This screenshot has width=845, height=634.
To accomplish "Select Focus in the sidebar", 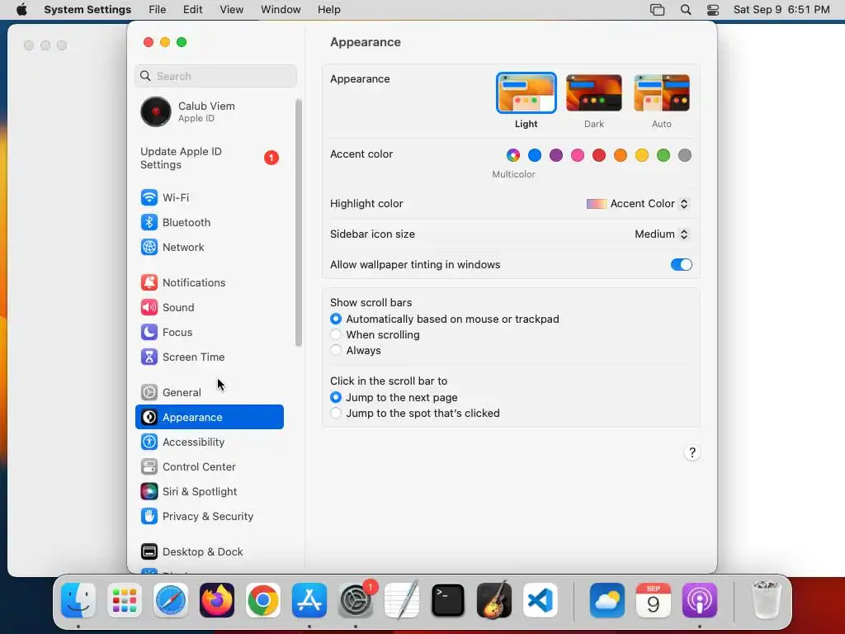I will tap(209, 332).
